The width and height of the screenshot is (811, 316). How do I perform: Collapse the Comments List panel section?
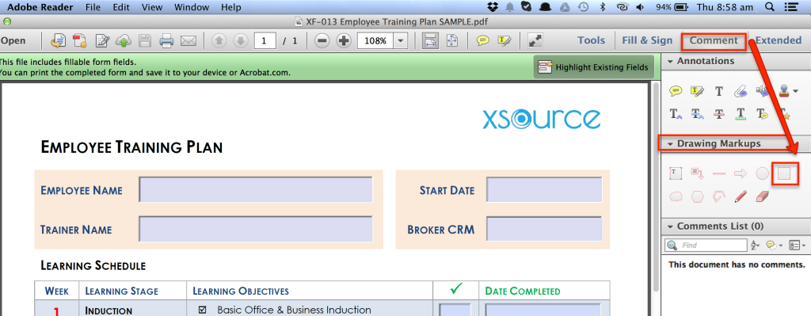click(x=670, y=227)
